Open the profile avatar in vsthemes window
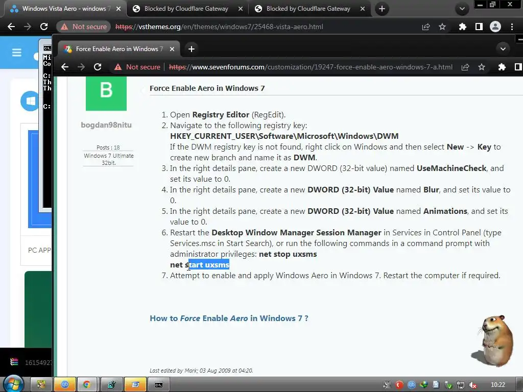 [x=495, y=27]
